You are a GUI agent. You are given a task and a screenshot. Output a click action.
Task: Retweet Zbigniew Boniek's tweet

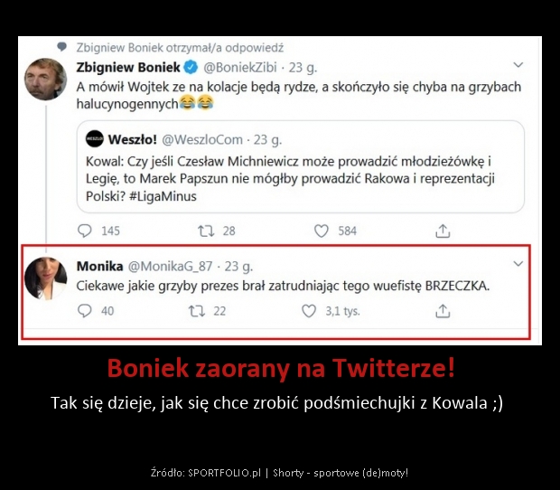pyautogui.click(x=207, y=231)
